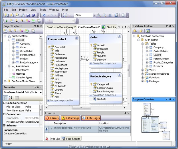Click viewport rectangle in Diagram Overview

pyautogui.click(x=150, y=124)
